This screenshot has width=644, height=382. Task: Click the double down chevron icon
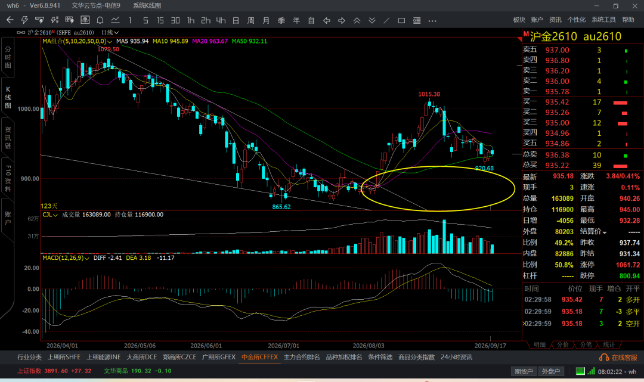(371, 20)
